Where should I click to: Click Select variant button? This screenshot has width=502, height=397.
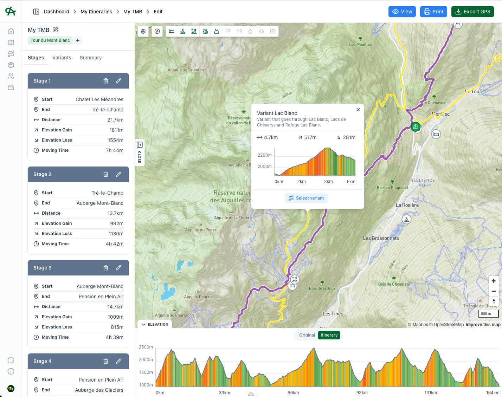306,198
